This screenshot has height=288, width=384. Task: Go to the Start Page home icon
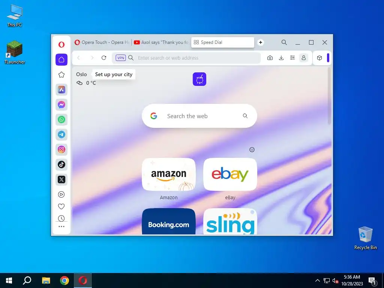tap(61, 60)
